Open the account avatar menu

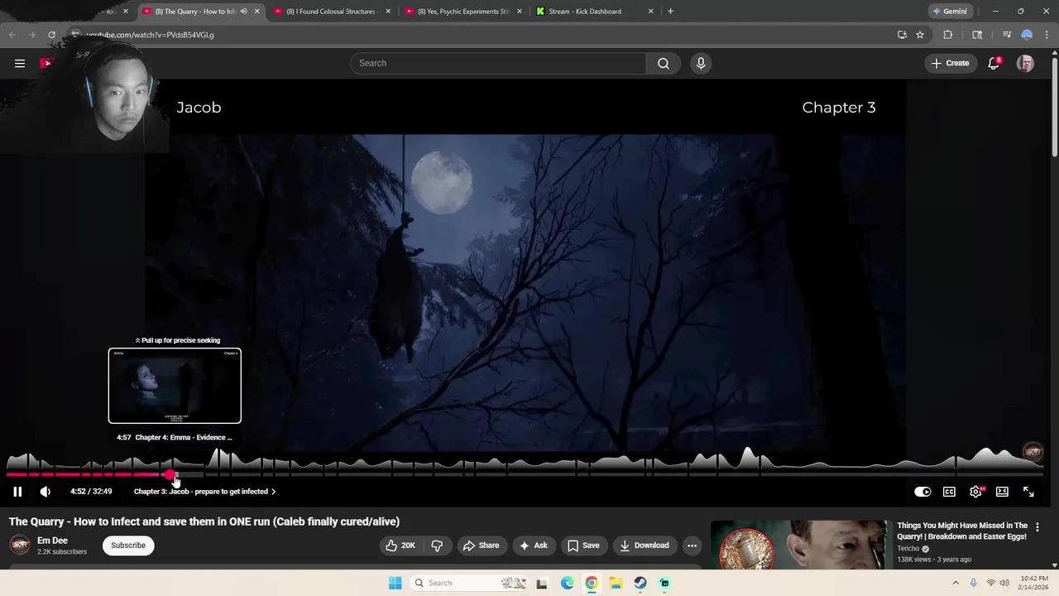click(1025, 63)
